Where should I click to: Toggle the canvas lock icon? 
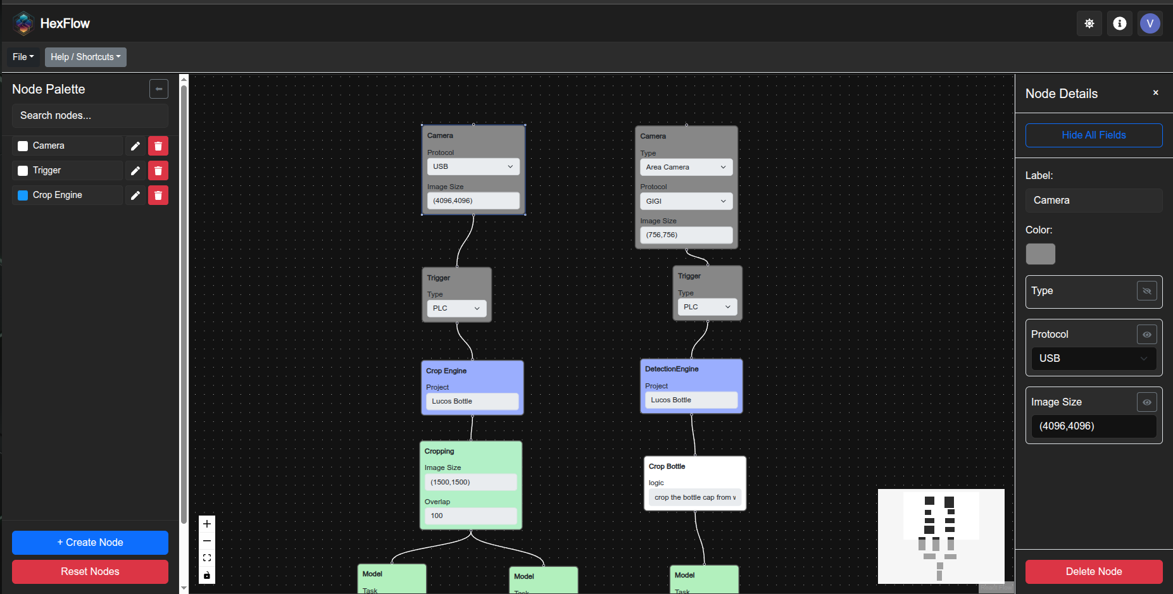[x=206, y=575]
